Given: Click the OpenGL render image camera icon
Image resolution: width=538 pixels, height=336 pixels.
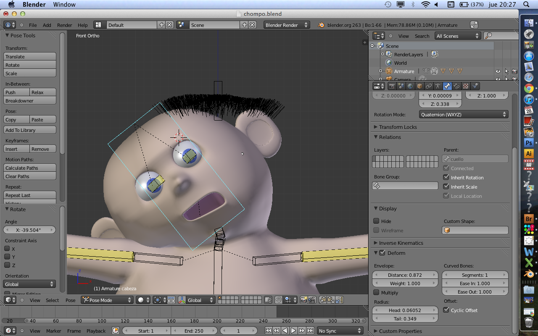Looking at the screenshot, I should 303,300.
